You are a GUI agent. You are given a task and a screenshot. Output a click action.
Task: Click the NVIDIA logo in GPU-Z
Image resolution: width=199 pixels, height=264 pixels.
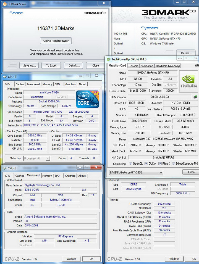coord(189,81)
